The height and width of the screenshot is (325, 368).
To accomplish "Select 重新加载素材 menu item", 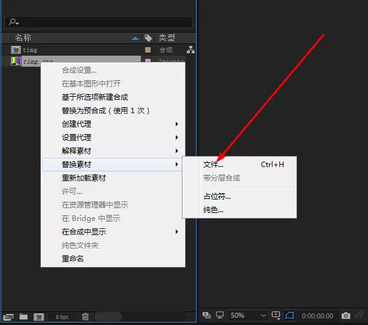I will click(84, 178).
